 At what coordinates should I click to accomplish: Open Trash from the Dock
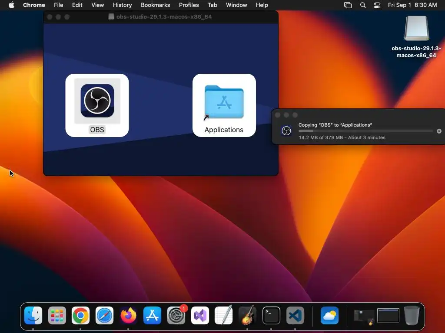(x=412, y=315)
